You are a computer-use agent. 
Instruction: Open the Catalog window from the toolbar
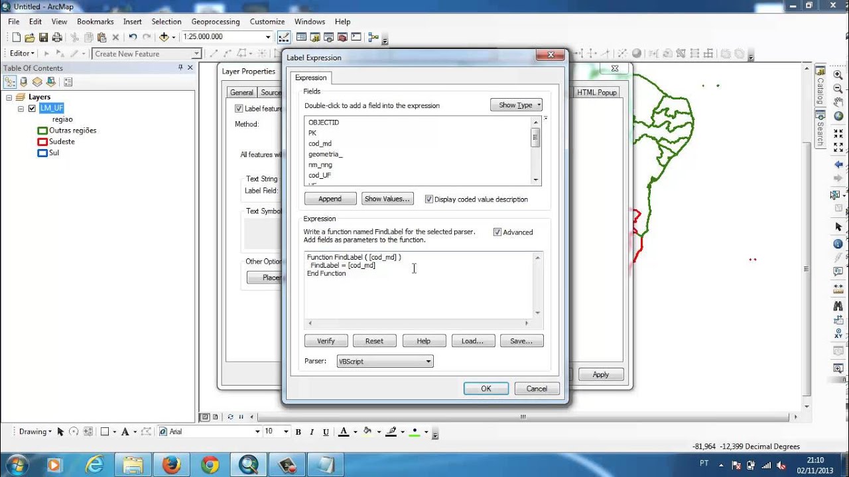[x=314, y=37]
